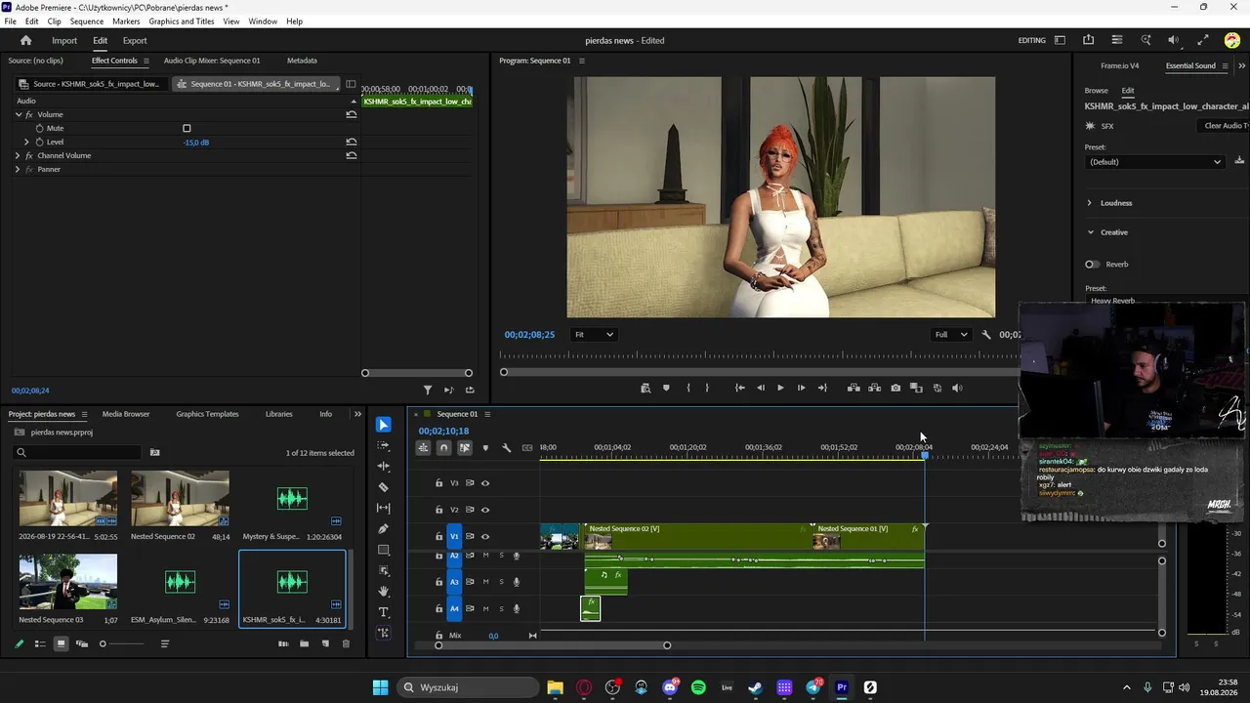Click the Effect Controls filter funnel icon
Screen dimensions: 1250x703
point(428,391)
